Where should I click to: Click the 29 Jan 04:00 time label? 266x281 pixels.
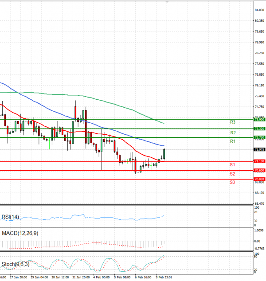tap(39, 277)
